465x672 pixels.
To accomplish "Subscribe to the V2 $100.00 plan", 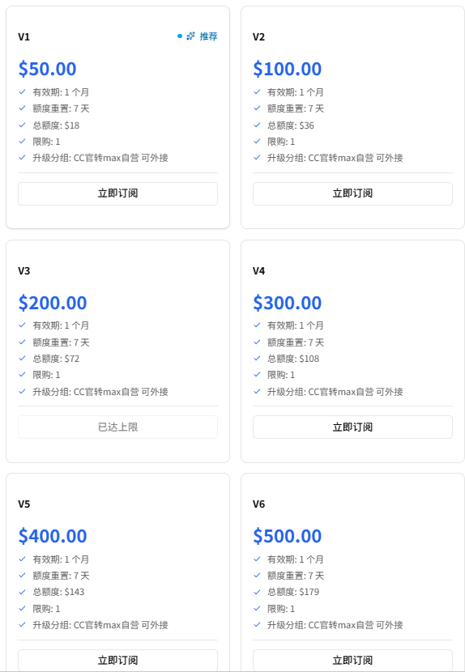I will click(x=352, y=194).
